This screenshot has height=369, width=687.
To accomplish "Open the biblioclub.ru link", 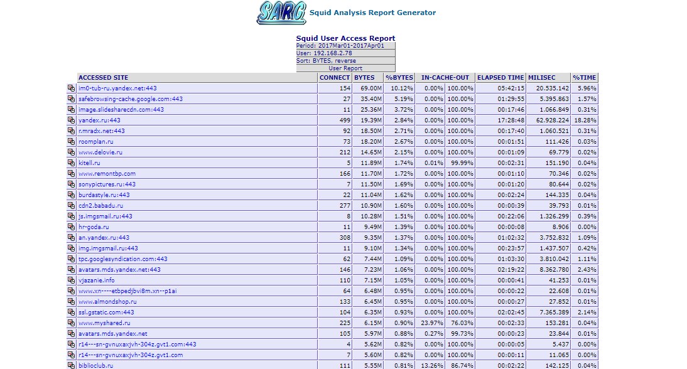I will coord(95,365).
